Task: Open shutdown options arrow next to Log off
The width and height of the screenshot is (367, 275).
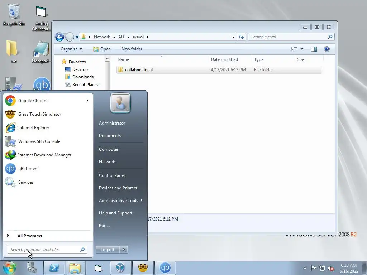Action: [x=124, y=250]
